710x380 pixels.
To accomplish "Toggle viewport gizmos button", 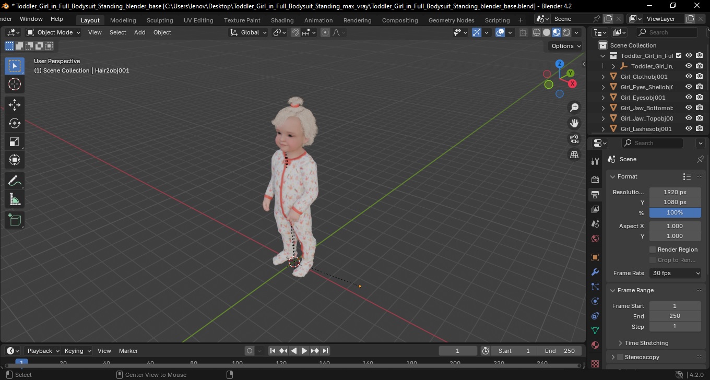I will point(477,32).
